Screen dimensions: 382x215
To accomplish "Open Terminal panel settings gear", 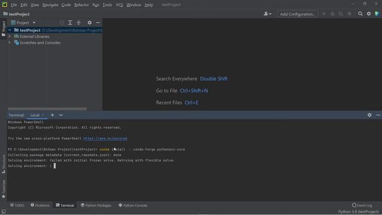I will click(x=369, y=115).
